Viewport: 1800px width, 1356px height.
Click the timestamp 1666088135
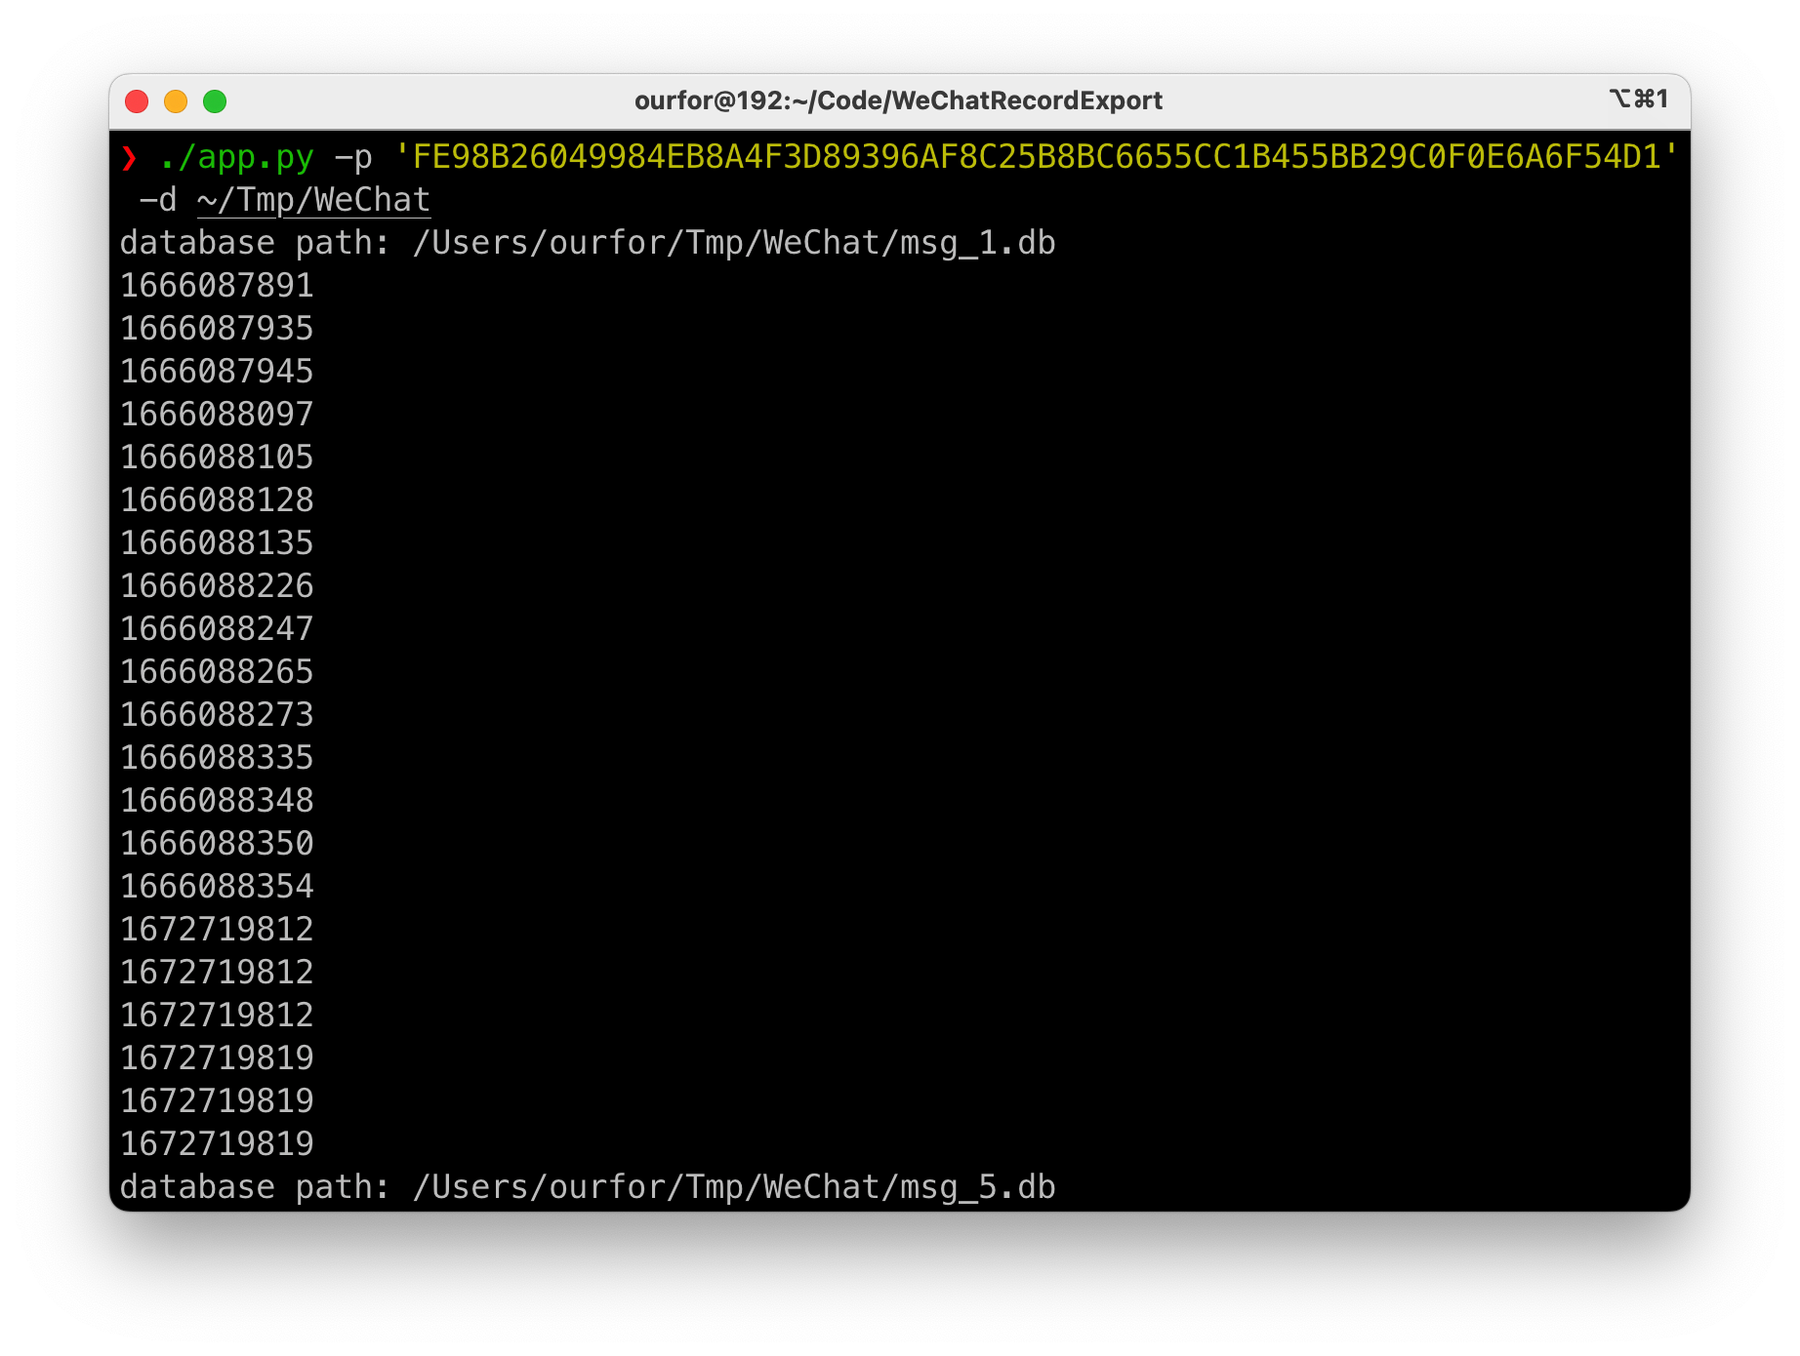[217, 543]
